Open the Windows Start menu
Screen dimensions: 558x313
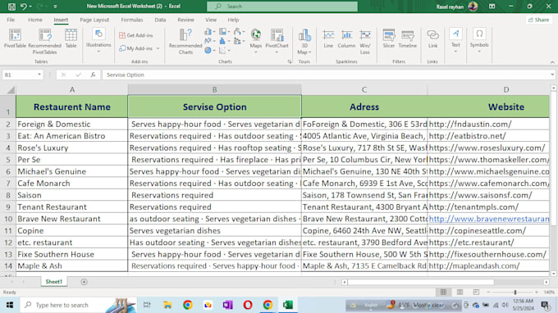pyautogui.click(x=10, y=305)
